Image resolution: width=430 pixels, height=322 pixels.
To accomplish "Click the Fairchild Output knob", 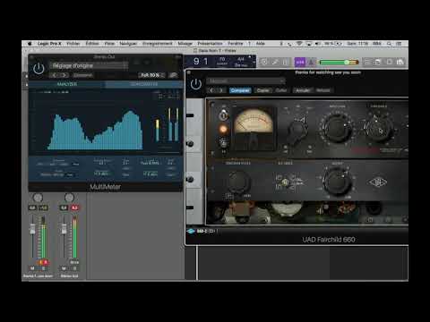I will pyautogui.click(x=337, y=182).
